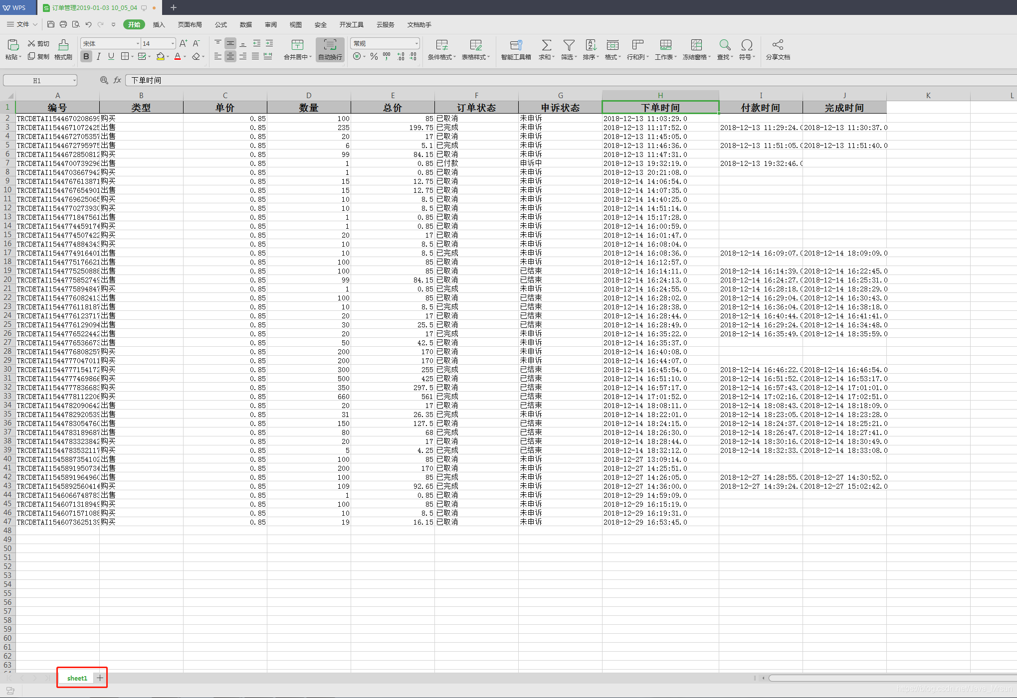Click the 文件 menu button
Image resolution: width=1017 pixels, height=698 pixels.
tap(22, 24)
